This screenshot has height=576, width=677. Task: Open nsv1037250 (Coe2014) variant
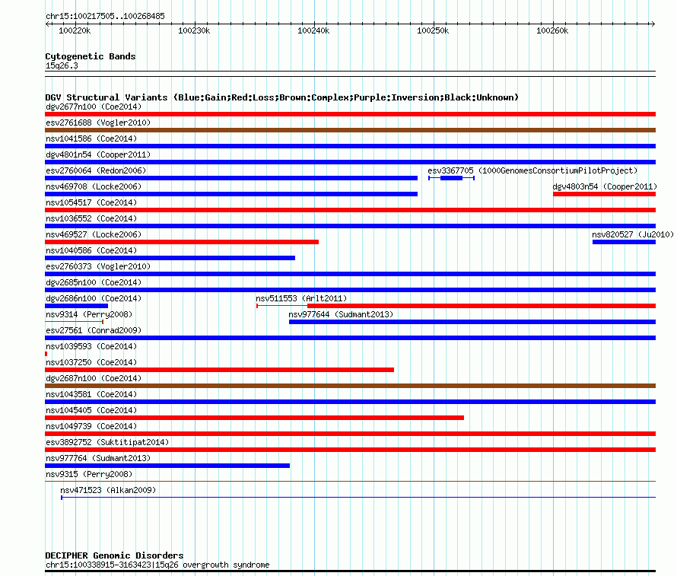91,362
